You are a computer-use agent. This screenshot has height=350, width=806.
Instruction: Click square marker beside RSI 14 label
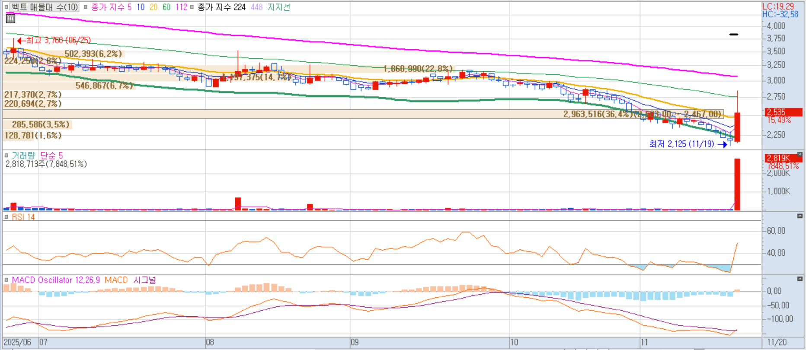tap(6, 217)
